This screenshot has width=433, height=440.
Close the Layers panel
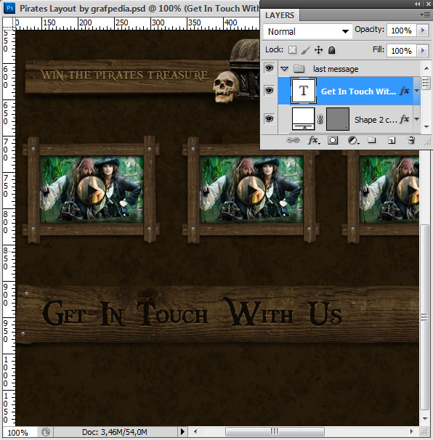[x=429, y=4]
